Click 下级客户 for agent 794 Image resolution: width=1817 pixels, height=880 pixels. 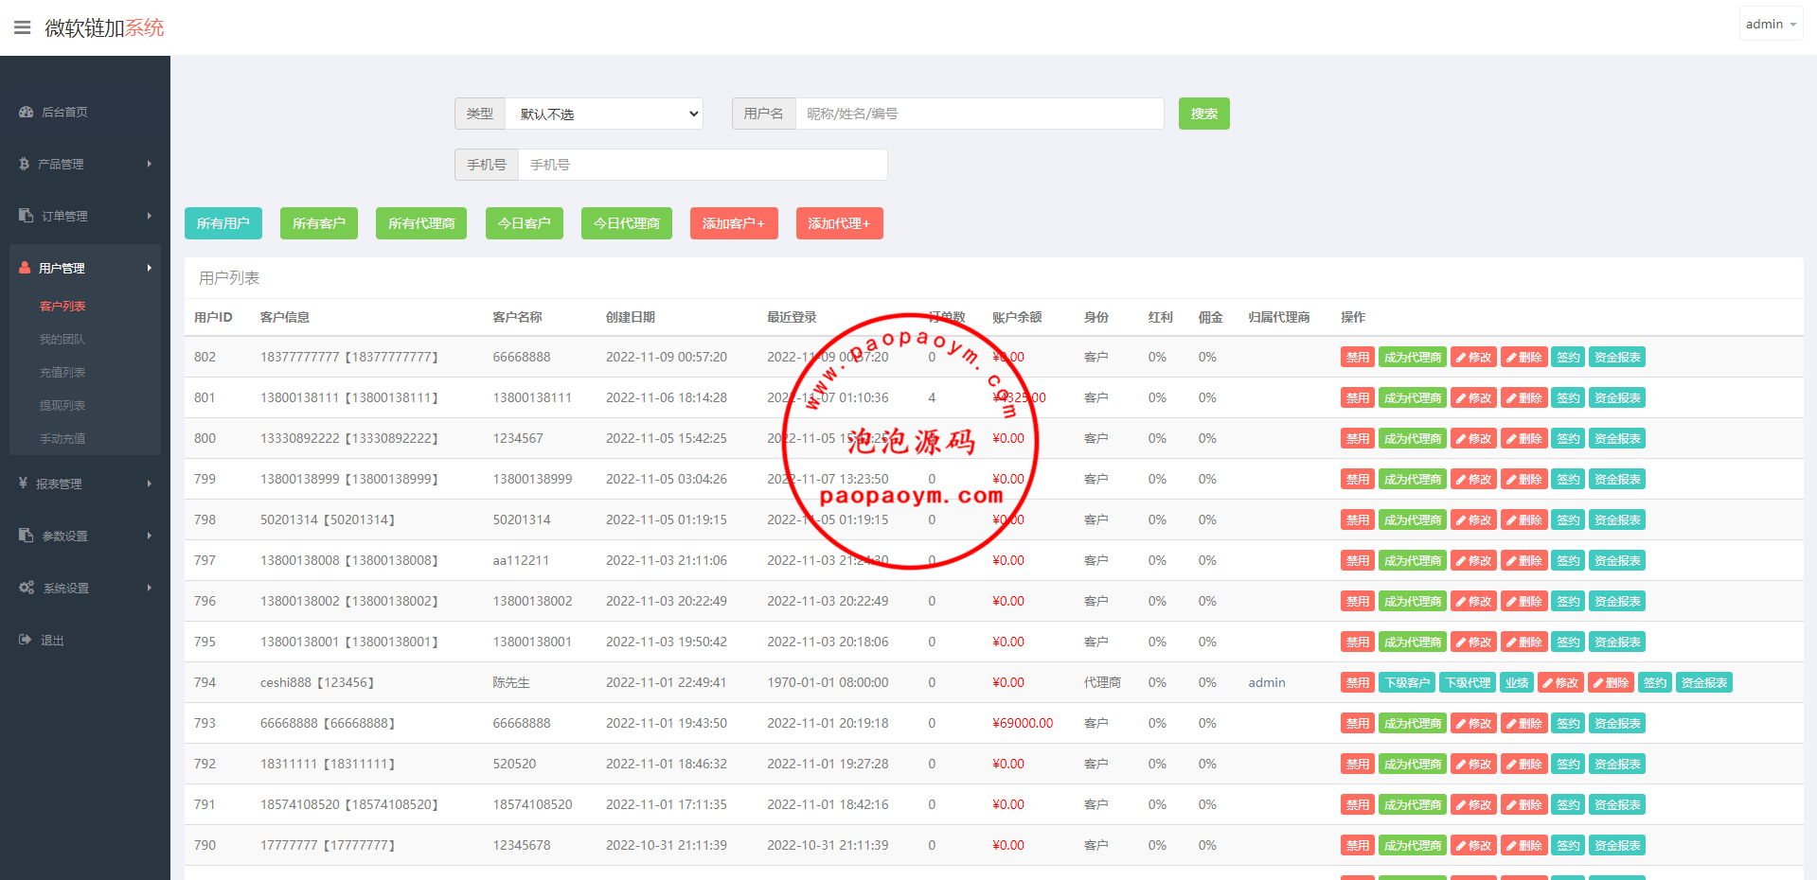click(x=1407, y=682)
